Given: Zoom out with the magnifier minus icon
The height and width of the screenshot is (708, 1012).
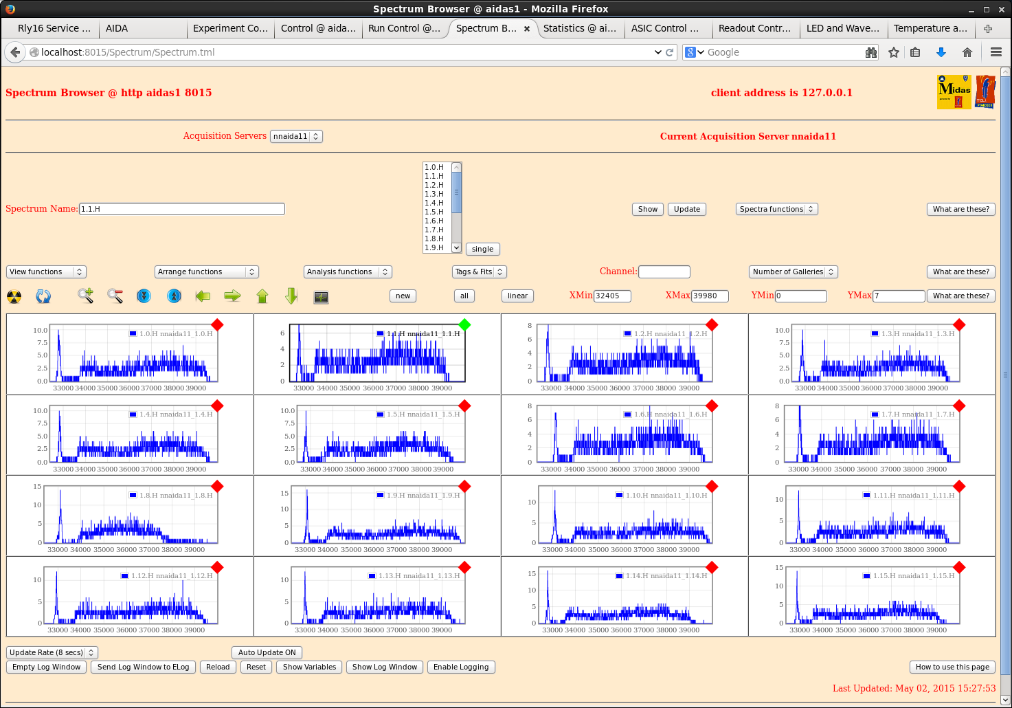Looking at the screenshot, I should coord(115,296).
